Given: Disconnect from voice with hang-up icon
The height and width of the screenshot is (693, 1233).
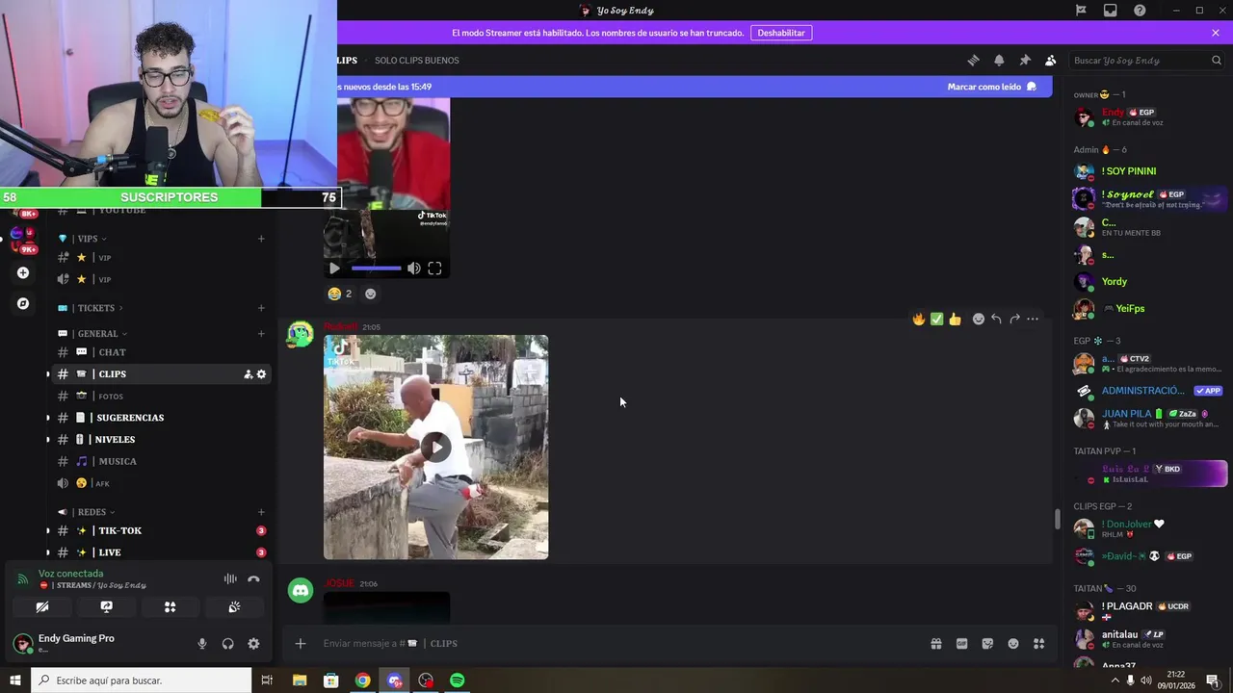Looking at the screenshot, I should [253, 578].
